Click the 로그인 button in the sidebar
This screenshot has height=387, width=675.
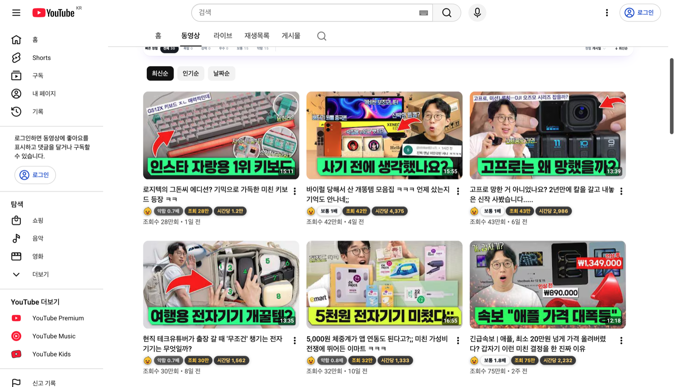click(x=35, y=175)
